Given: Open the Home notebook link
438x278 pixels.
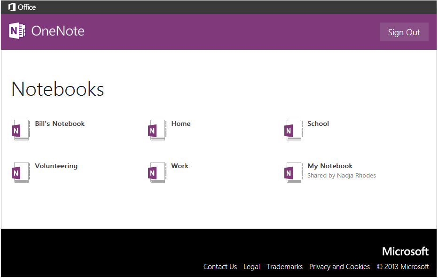Looking at the screenshot, I should coord(181,124).
